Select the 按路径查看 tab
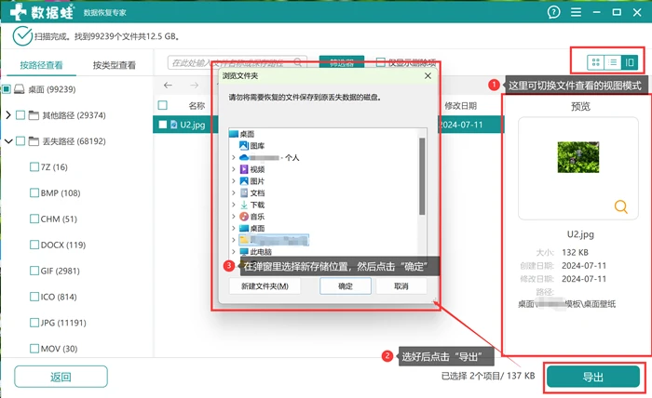 [x=41, y=65]
